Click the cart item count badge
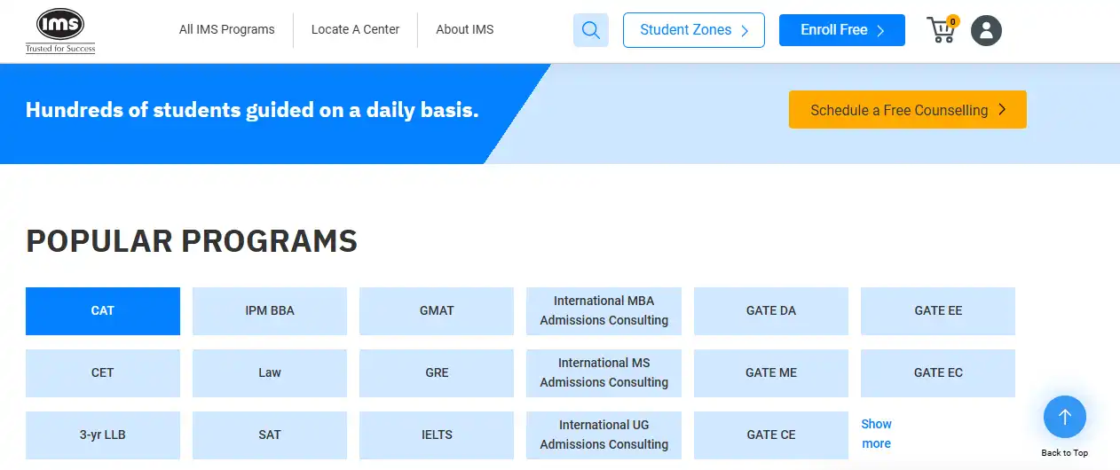This screenshot has height=470, width=1120. 952,21
